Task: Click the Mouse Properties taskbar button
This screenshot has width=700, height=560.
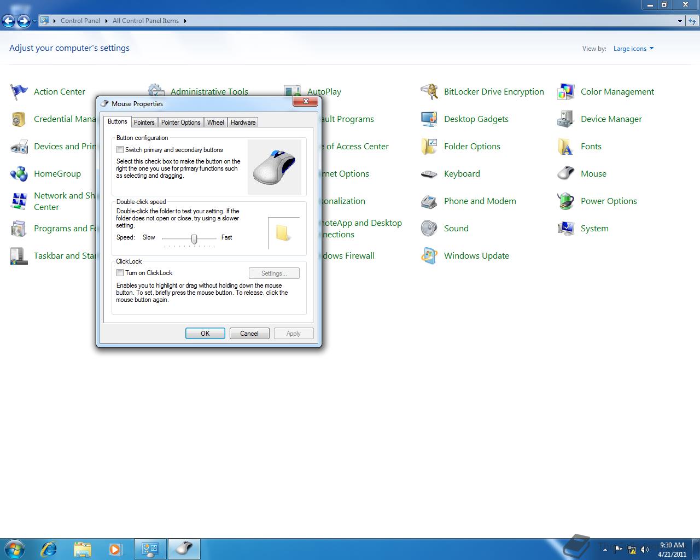Action: click(x=184, y=549)
